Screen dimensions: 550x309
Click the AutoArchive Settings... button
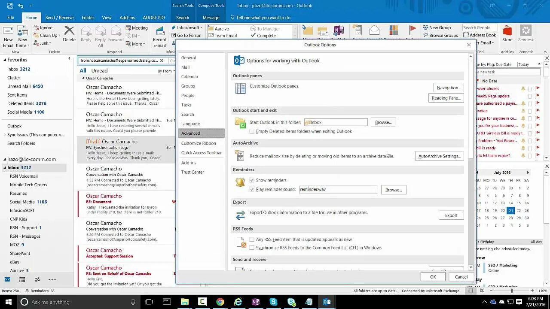439,156
